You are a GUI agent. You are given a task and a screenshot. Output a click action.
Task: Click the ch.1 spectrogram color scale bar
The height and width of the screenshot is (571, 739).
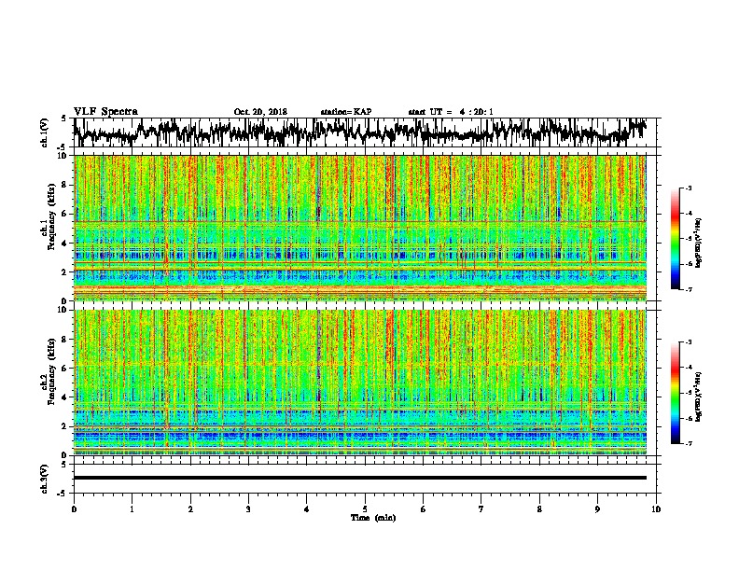click(675, 239)
